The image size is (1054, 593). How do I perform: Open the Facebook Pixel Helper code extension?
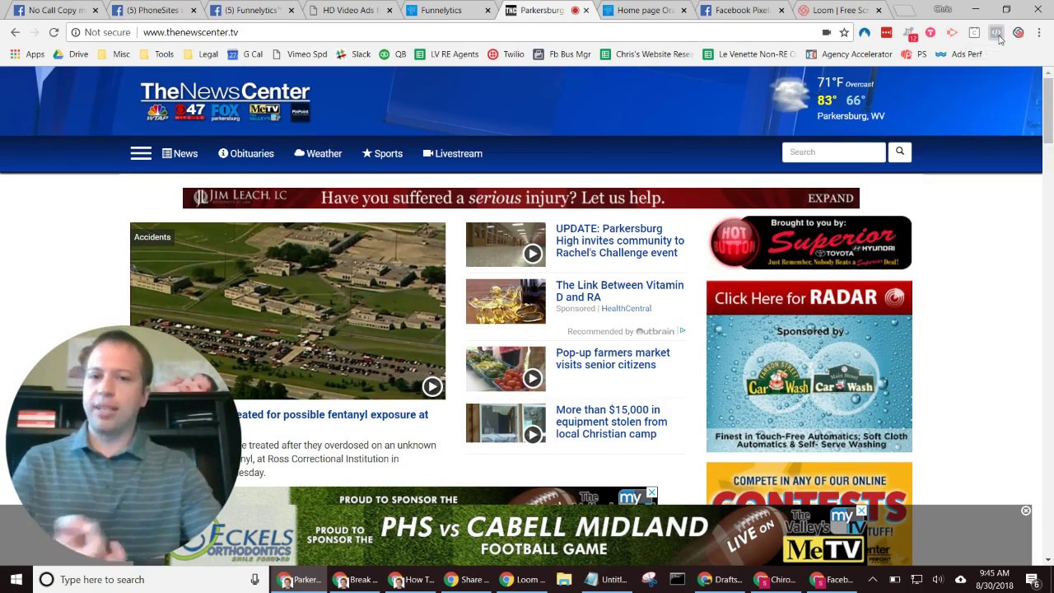point(996,32)
